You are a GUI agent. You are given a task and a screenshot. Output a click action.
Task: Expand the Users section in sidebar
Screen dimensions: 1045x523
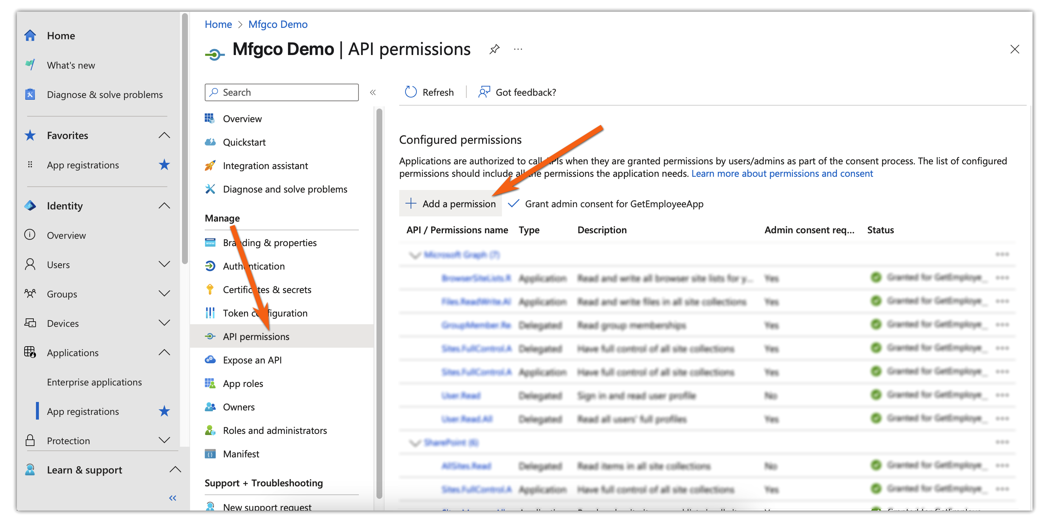tap(164, 264)
